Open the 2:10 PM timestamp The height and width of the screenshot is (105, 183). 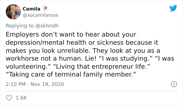[x=16, y=84]
